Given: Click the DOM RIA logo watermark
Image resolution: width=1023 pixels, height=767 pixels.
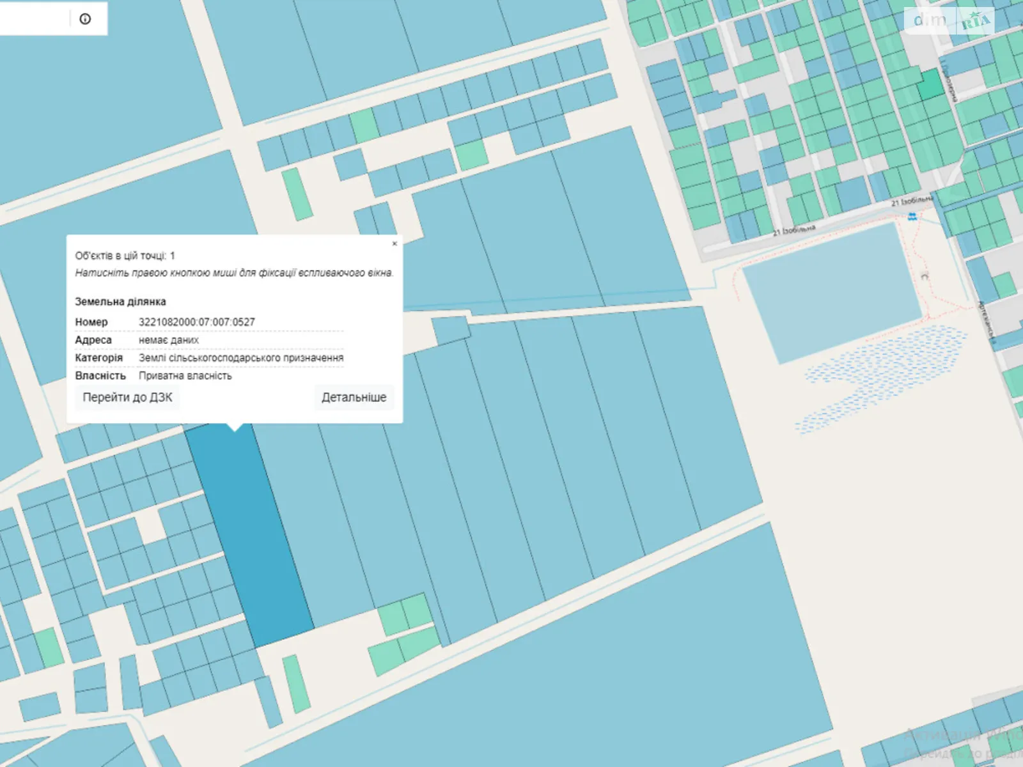Looking at the screenshot, I should click(x=951, y=21).
